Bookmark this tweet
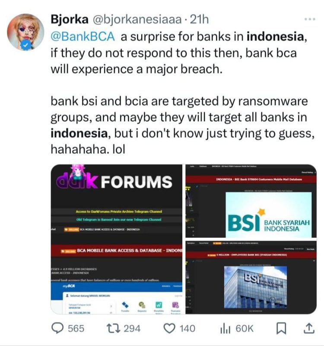This screenshot has height=346, width=324. (281, 328)
